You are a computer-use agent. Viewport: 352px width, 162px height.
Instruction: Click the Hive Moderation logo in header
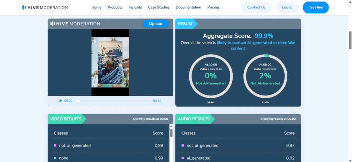coord(44,7)
